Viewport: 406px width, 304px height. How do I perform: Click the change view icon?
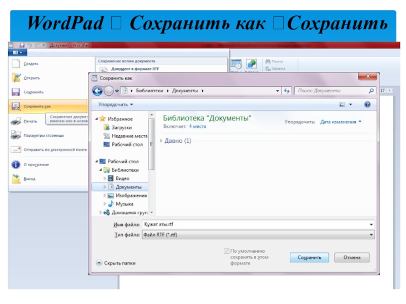click(x=342, y=104)
